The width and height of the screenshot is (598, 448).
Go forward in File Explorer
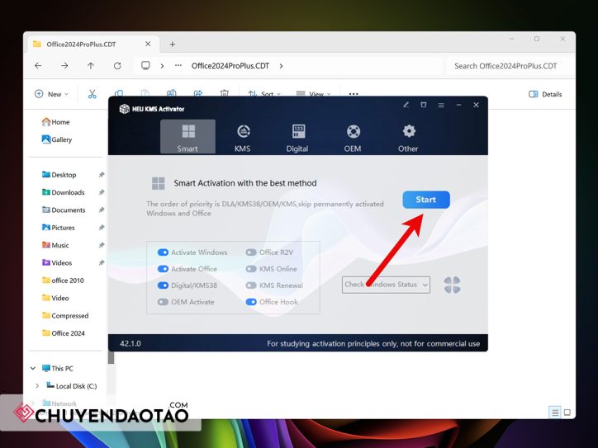click(x=64, y=66)
